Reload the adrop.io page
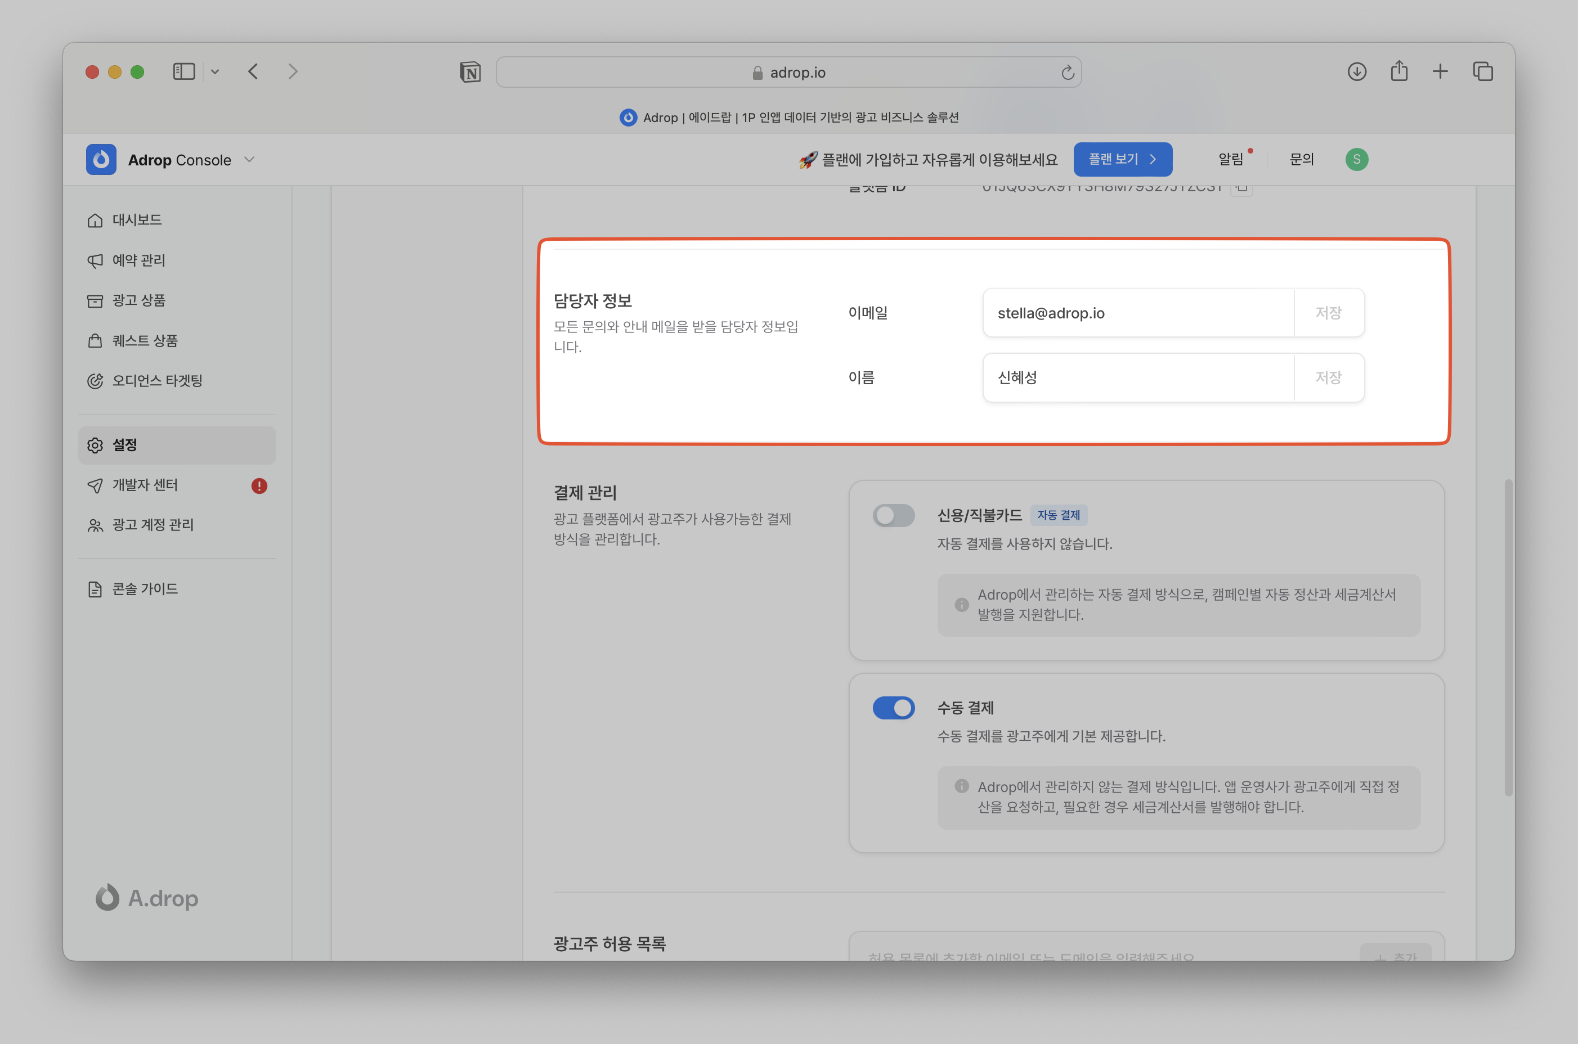 point(1067,73)
